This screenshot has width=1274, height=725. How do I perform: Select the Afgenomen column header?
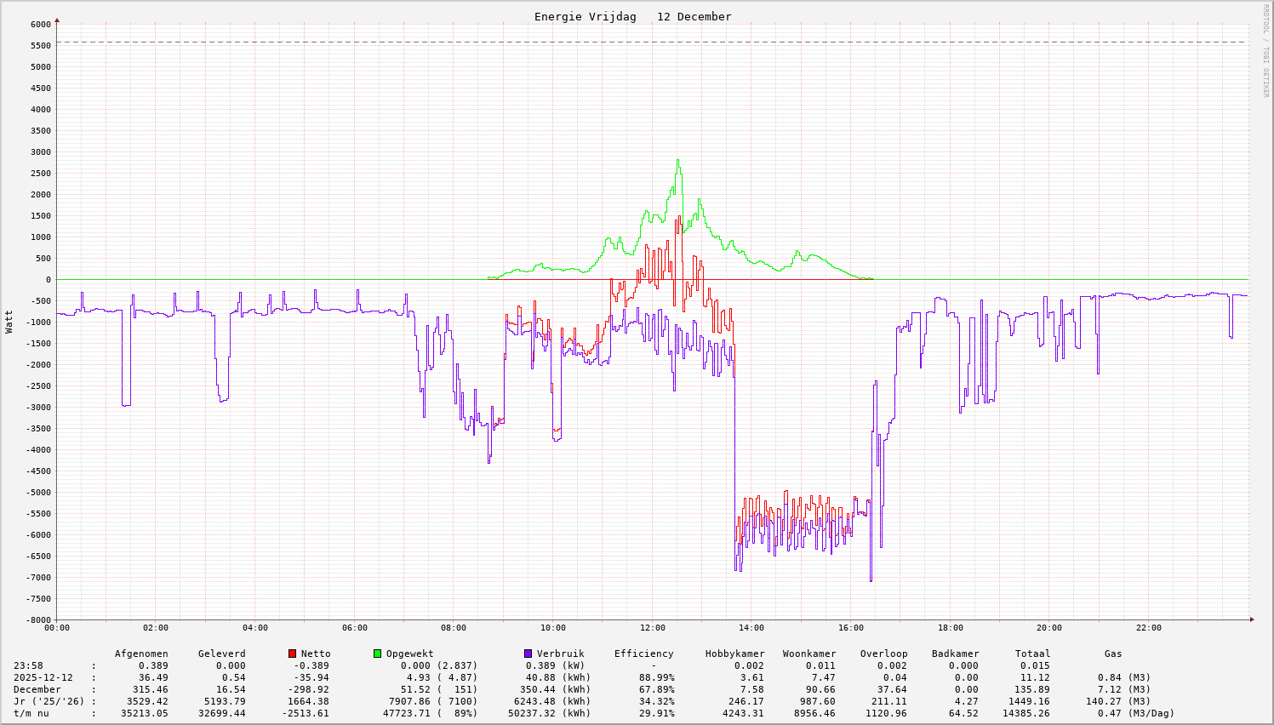pos(141,654)
